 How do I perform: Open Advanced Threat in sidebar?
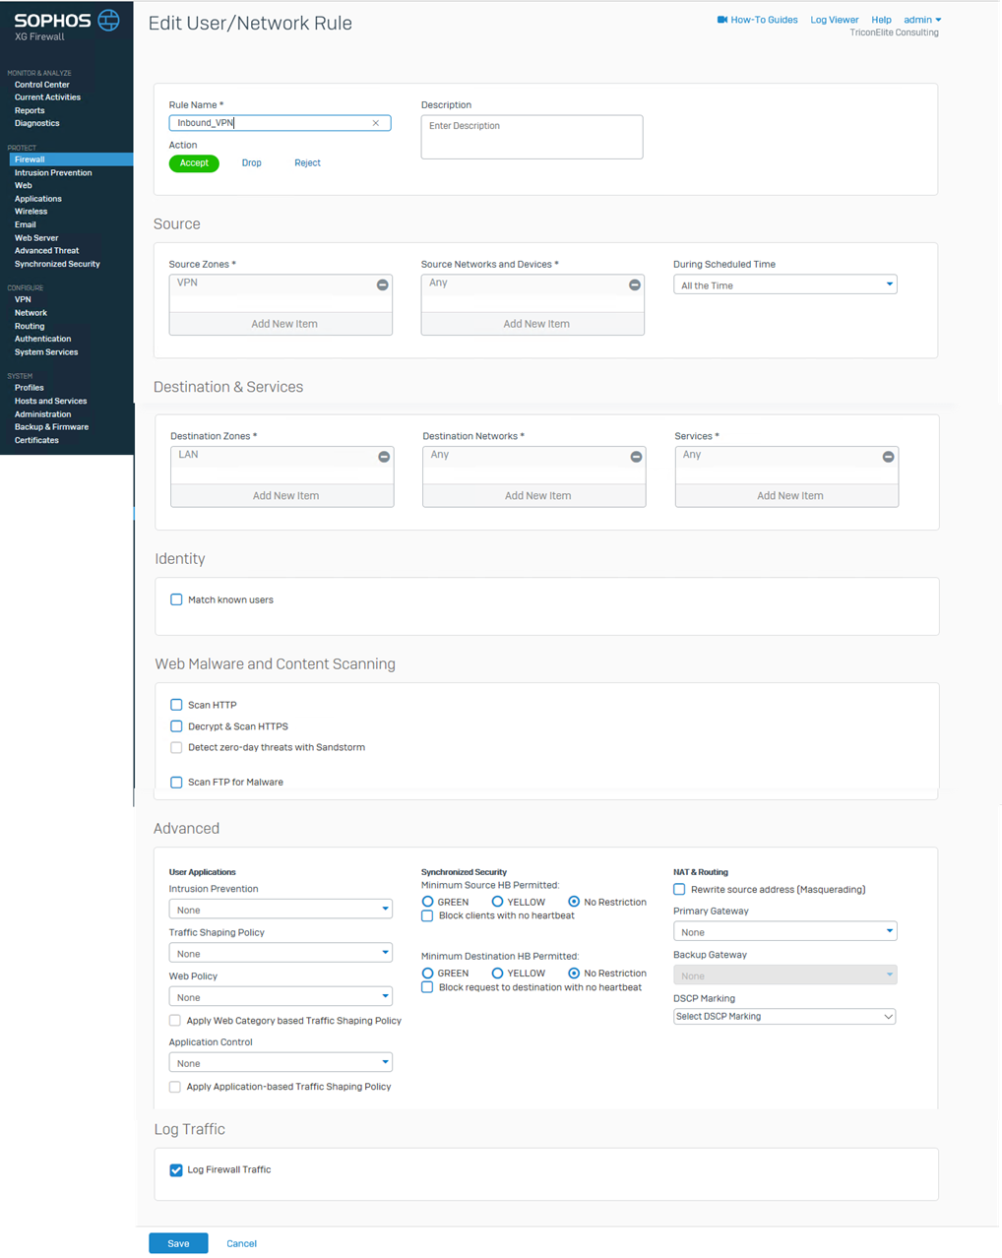pos(46,251)
